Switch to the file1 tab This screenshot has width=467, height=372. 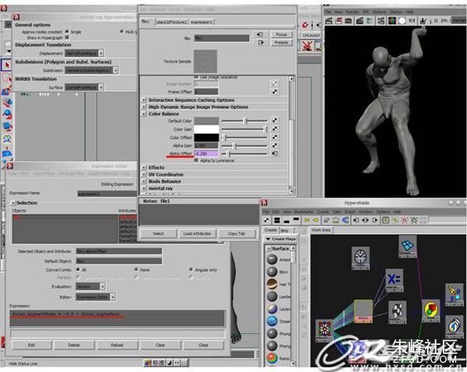point(146,22)
